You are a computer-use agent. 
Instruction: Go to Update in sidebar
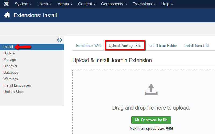point(9,53)
